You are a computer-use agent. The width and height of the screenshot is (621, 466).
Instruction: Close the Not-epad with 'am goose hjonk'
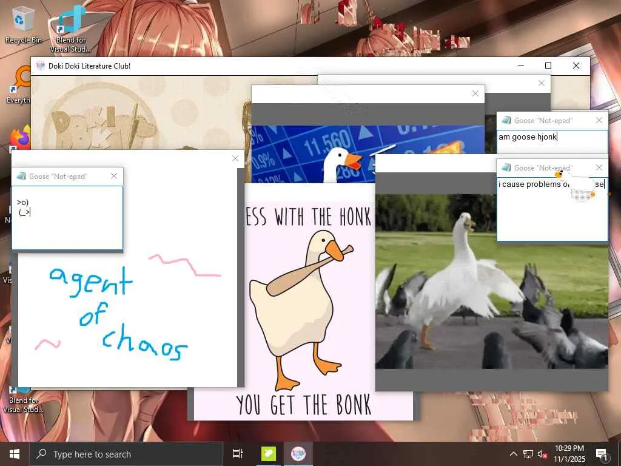click(x=599, y=120)
